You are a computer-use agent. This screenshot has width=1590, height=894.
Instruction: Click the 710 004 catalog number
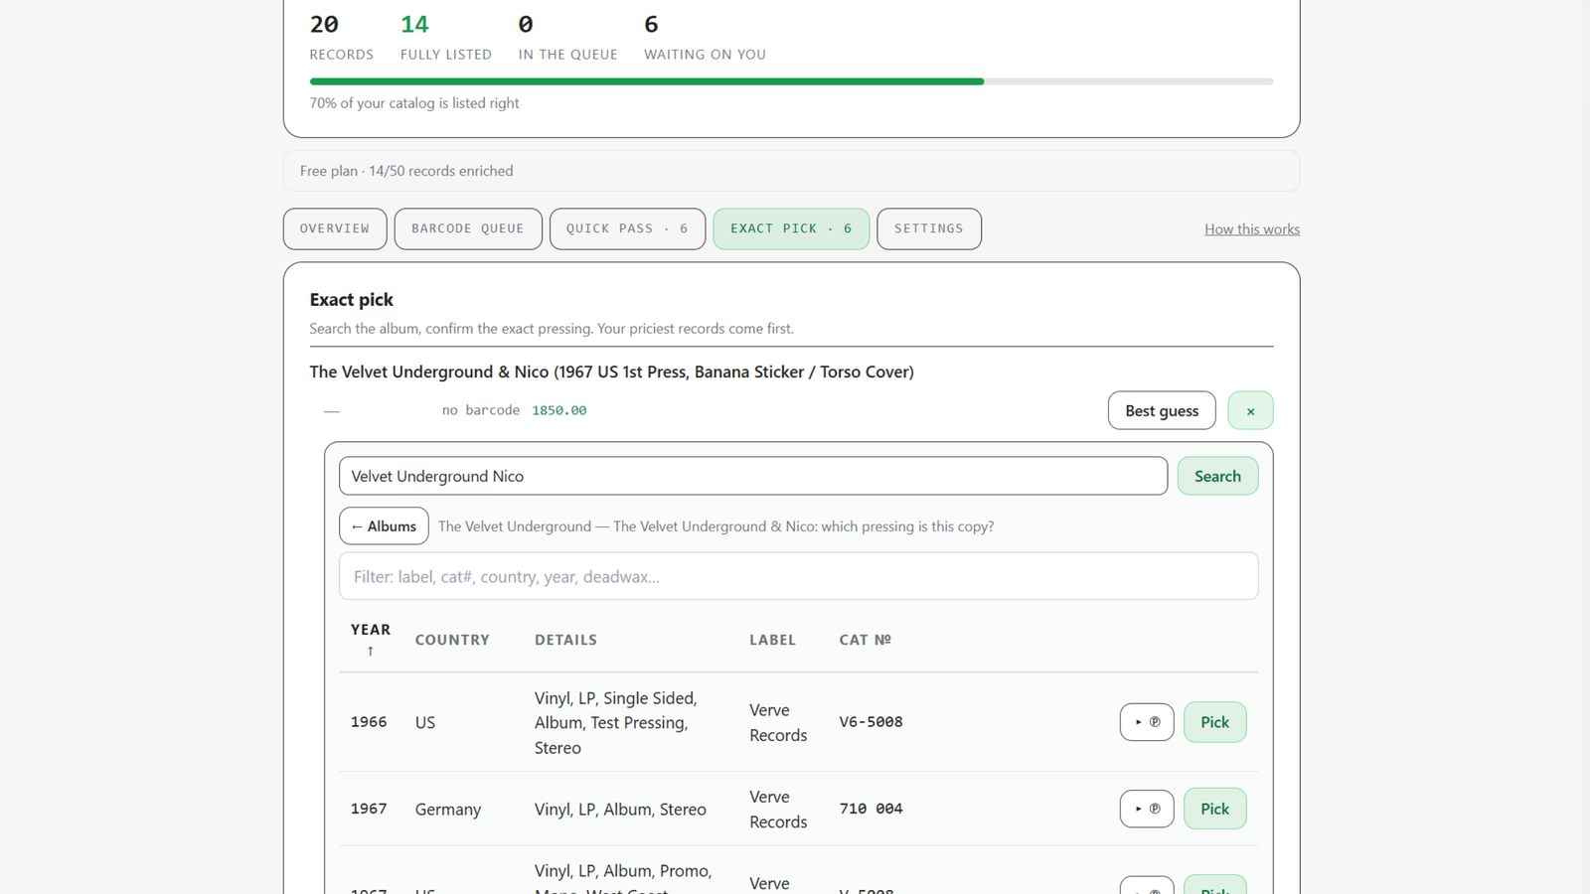(871, 809)
